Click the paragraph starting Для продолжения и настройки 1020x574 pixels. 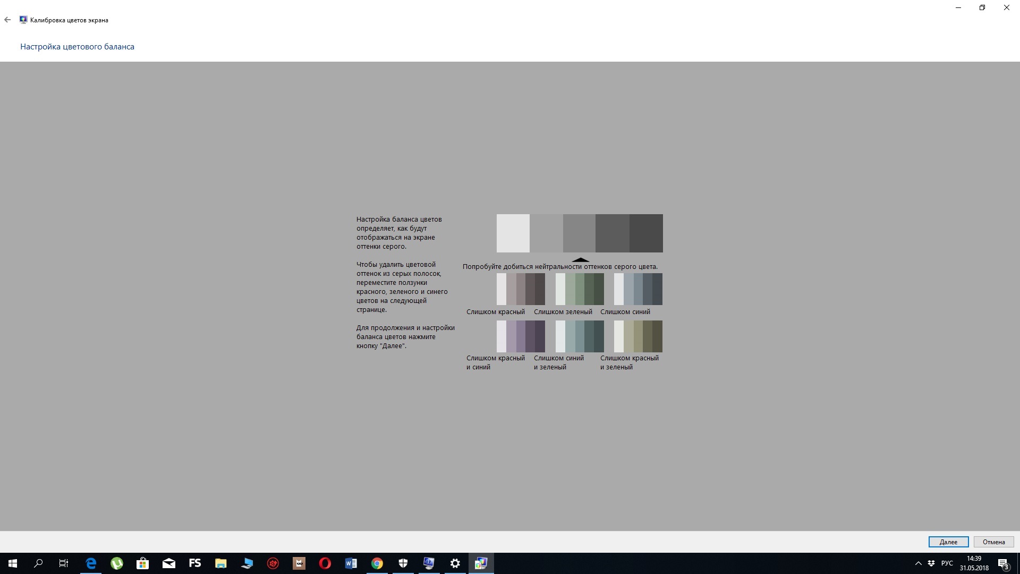pos(405,337)
